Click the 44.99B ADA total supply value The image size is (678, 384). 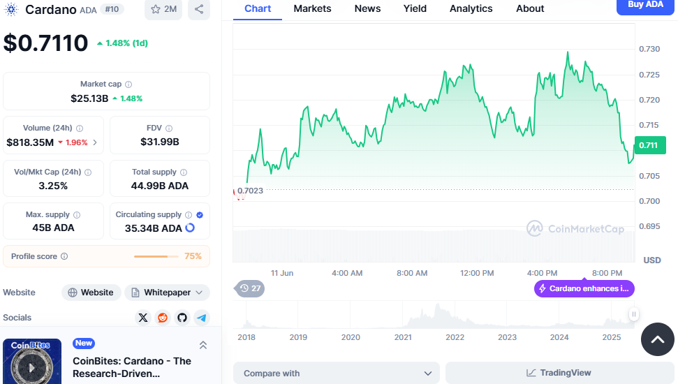[x=160, y=186]
